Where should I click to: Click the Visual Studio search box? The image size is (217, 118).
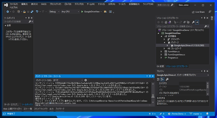tap(165, 5)
